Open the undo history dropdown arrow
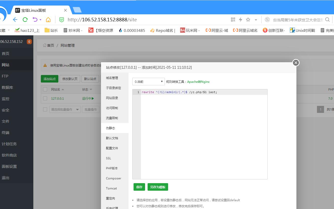334x209 pixels. [x=40, y=20]
